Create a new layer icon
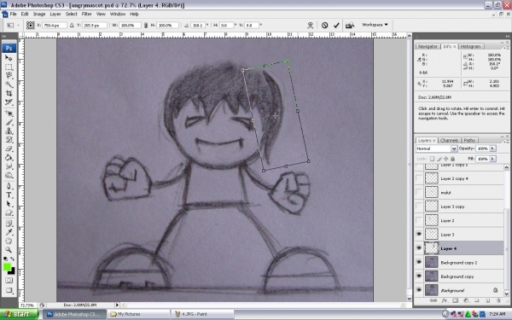The height and width of the screenshot is (320, 512). [x=487, y=300]
